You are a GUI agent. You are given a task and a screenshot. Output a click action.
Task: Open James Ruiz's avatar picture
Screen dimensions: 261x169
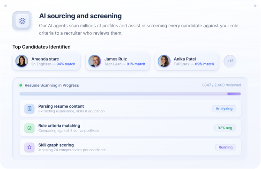pos(95,61)
